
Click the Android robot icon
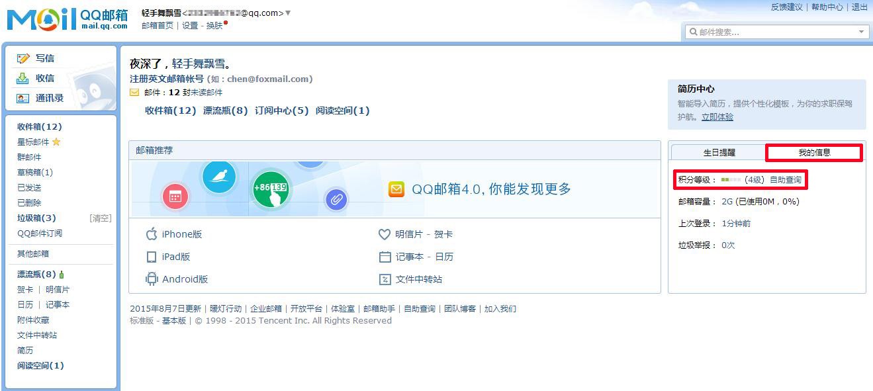click(x=152, y=279)
